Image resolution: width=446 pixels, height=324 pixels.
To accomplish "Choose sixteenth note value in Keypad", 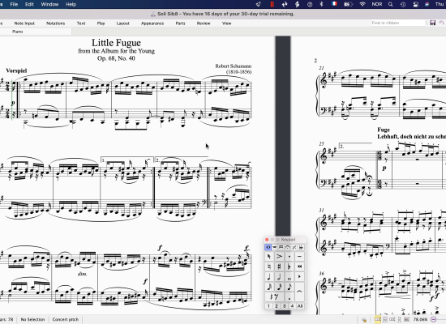I will [x=279, y=287].
